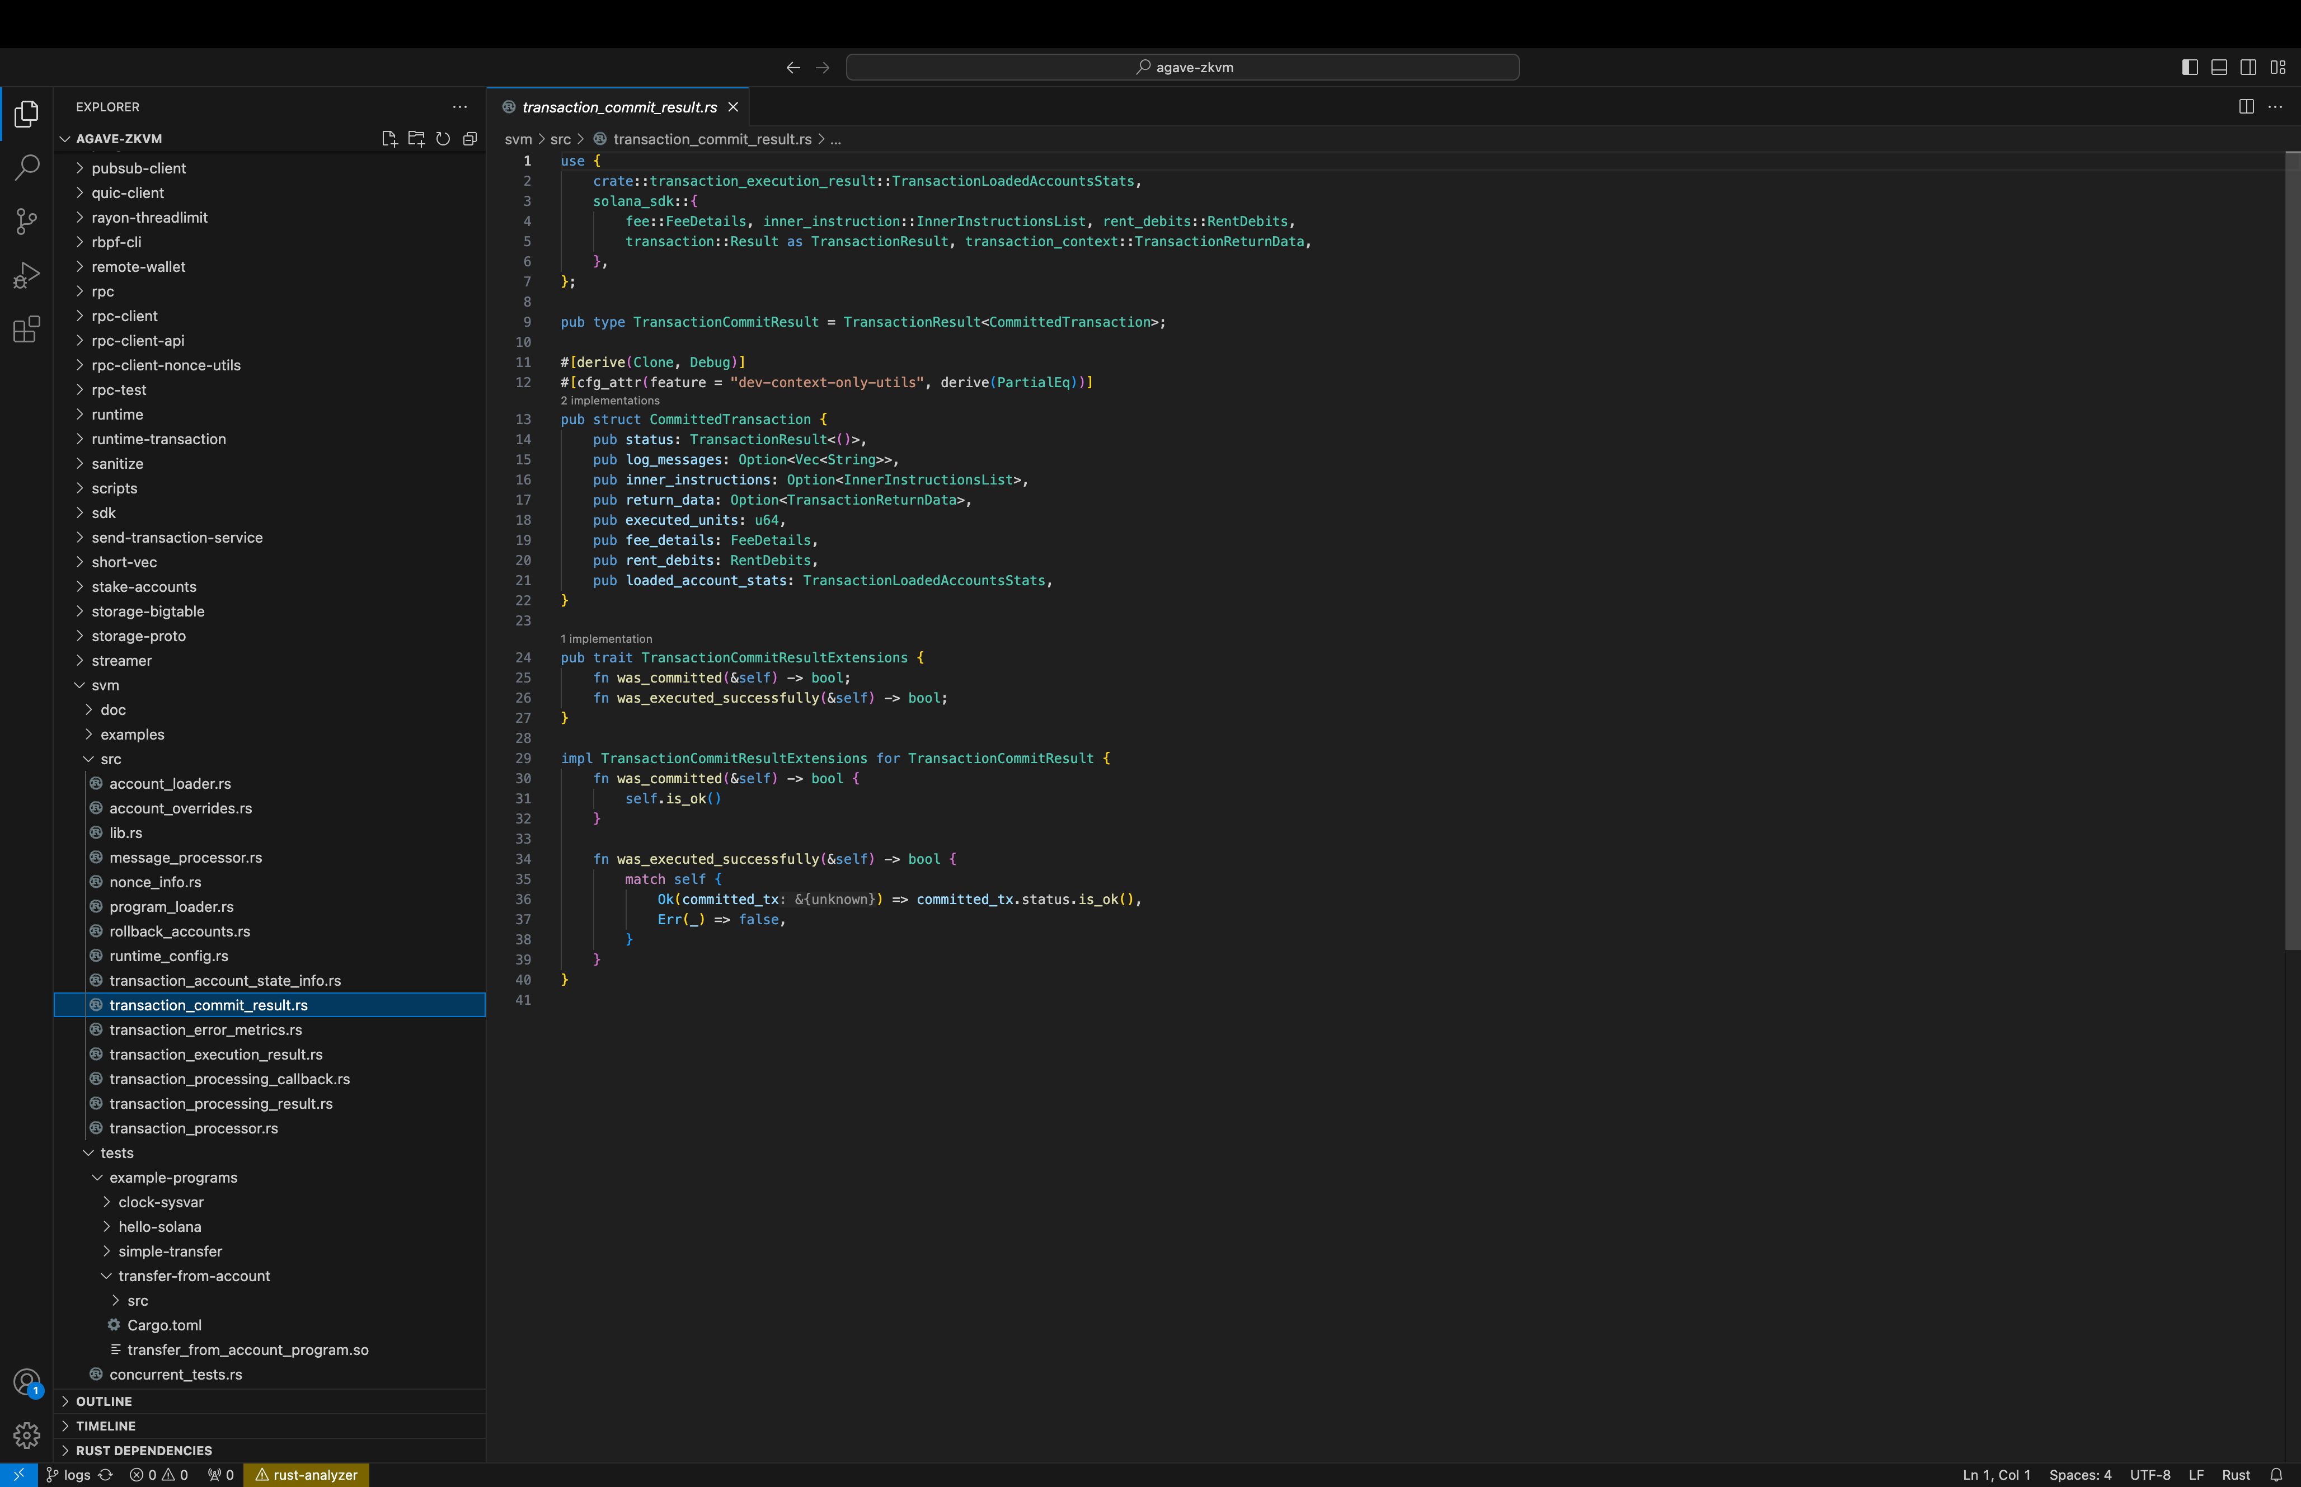Click the breadcrumb ellipsis symbol segment

tap(835, 140)
